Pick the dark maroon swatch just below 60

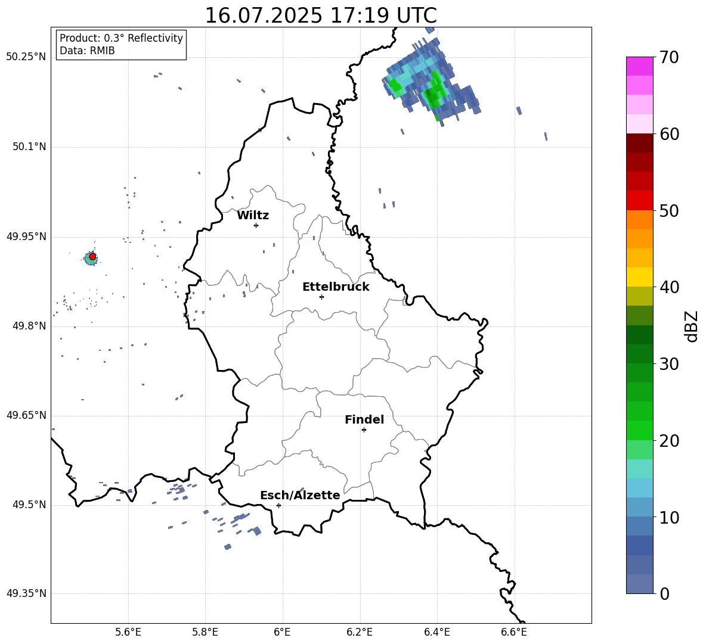pos(640,143)
